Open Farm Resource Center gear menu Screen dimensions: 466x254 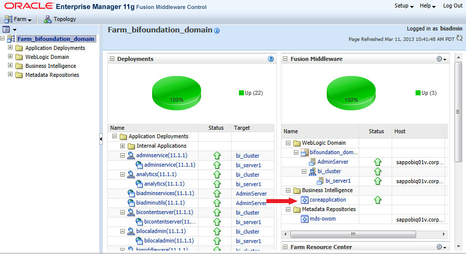pyautogui.click(x=442, y=247)
